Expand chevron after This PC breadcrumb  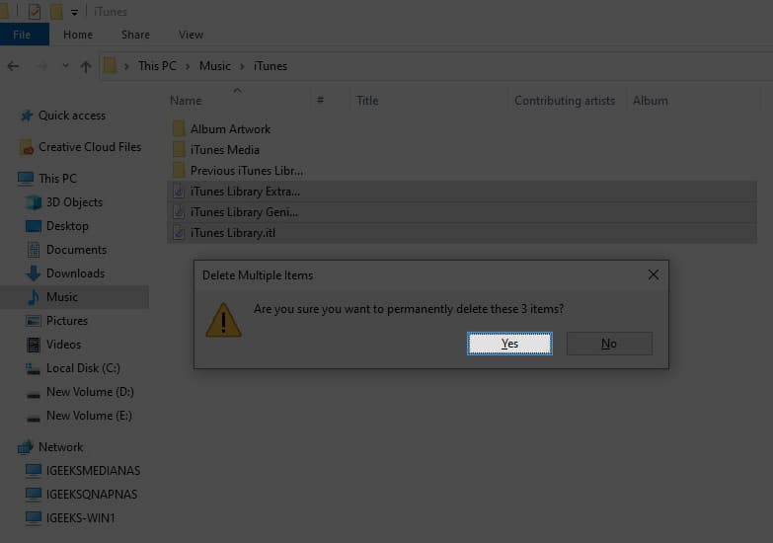tap(188, 66)
